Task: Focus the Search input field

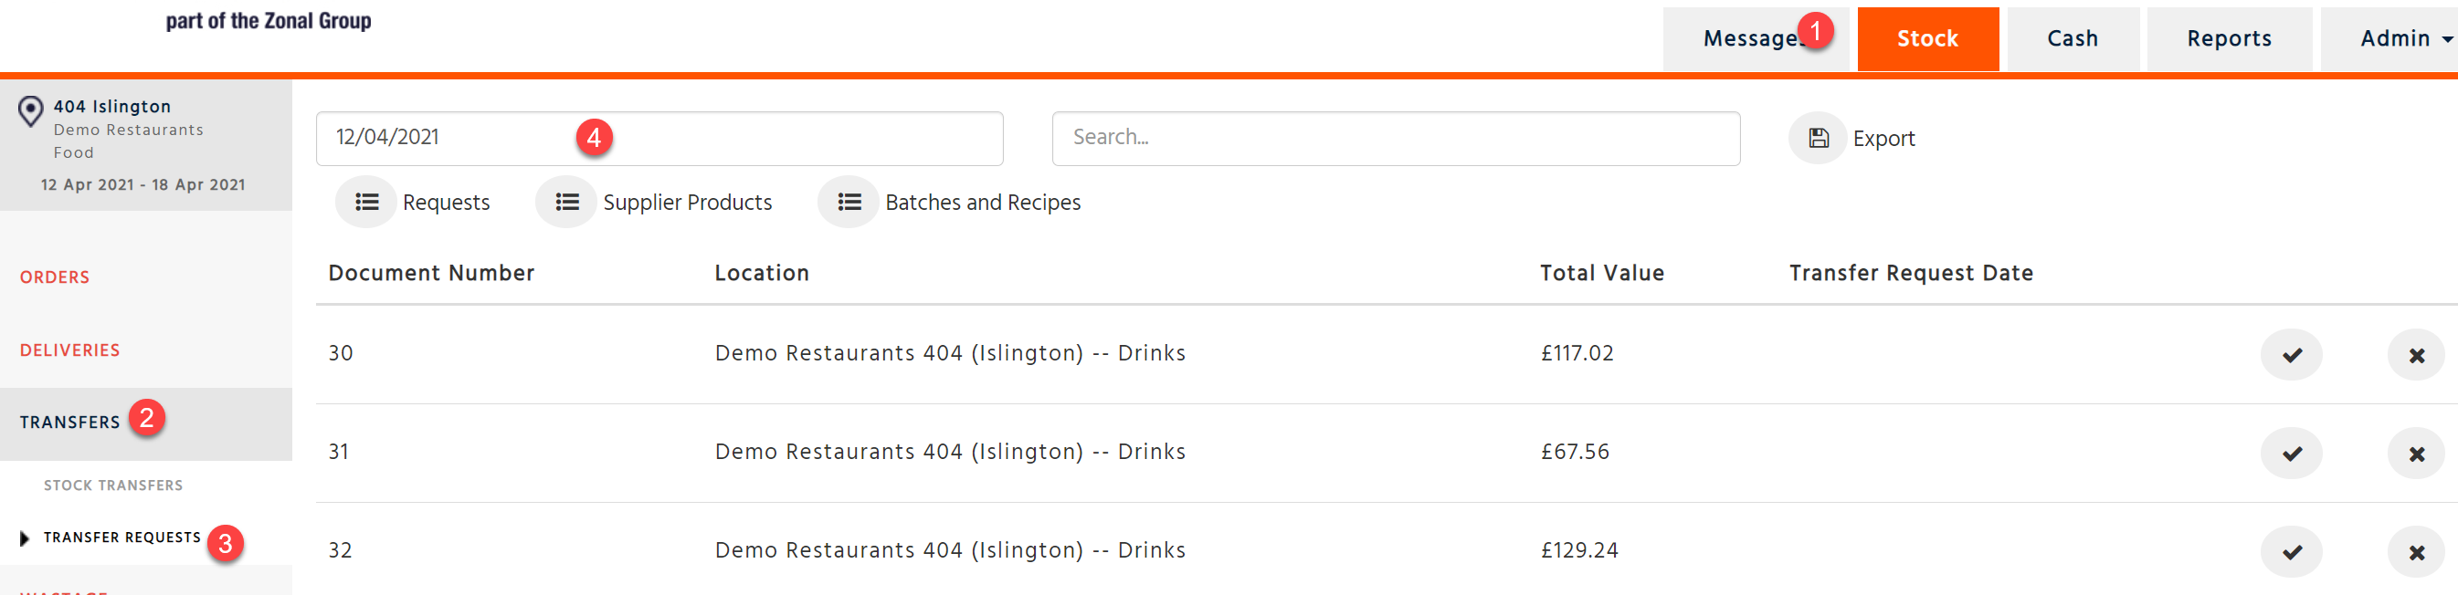Action: coord(1396,139)
